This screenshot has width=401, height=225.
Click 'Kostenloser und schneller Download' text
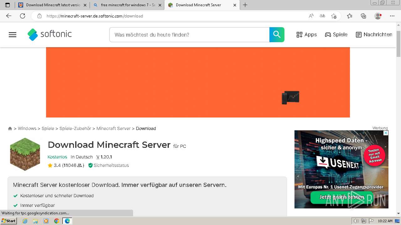(x=57, y=196)
